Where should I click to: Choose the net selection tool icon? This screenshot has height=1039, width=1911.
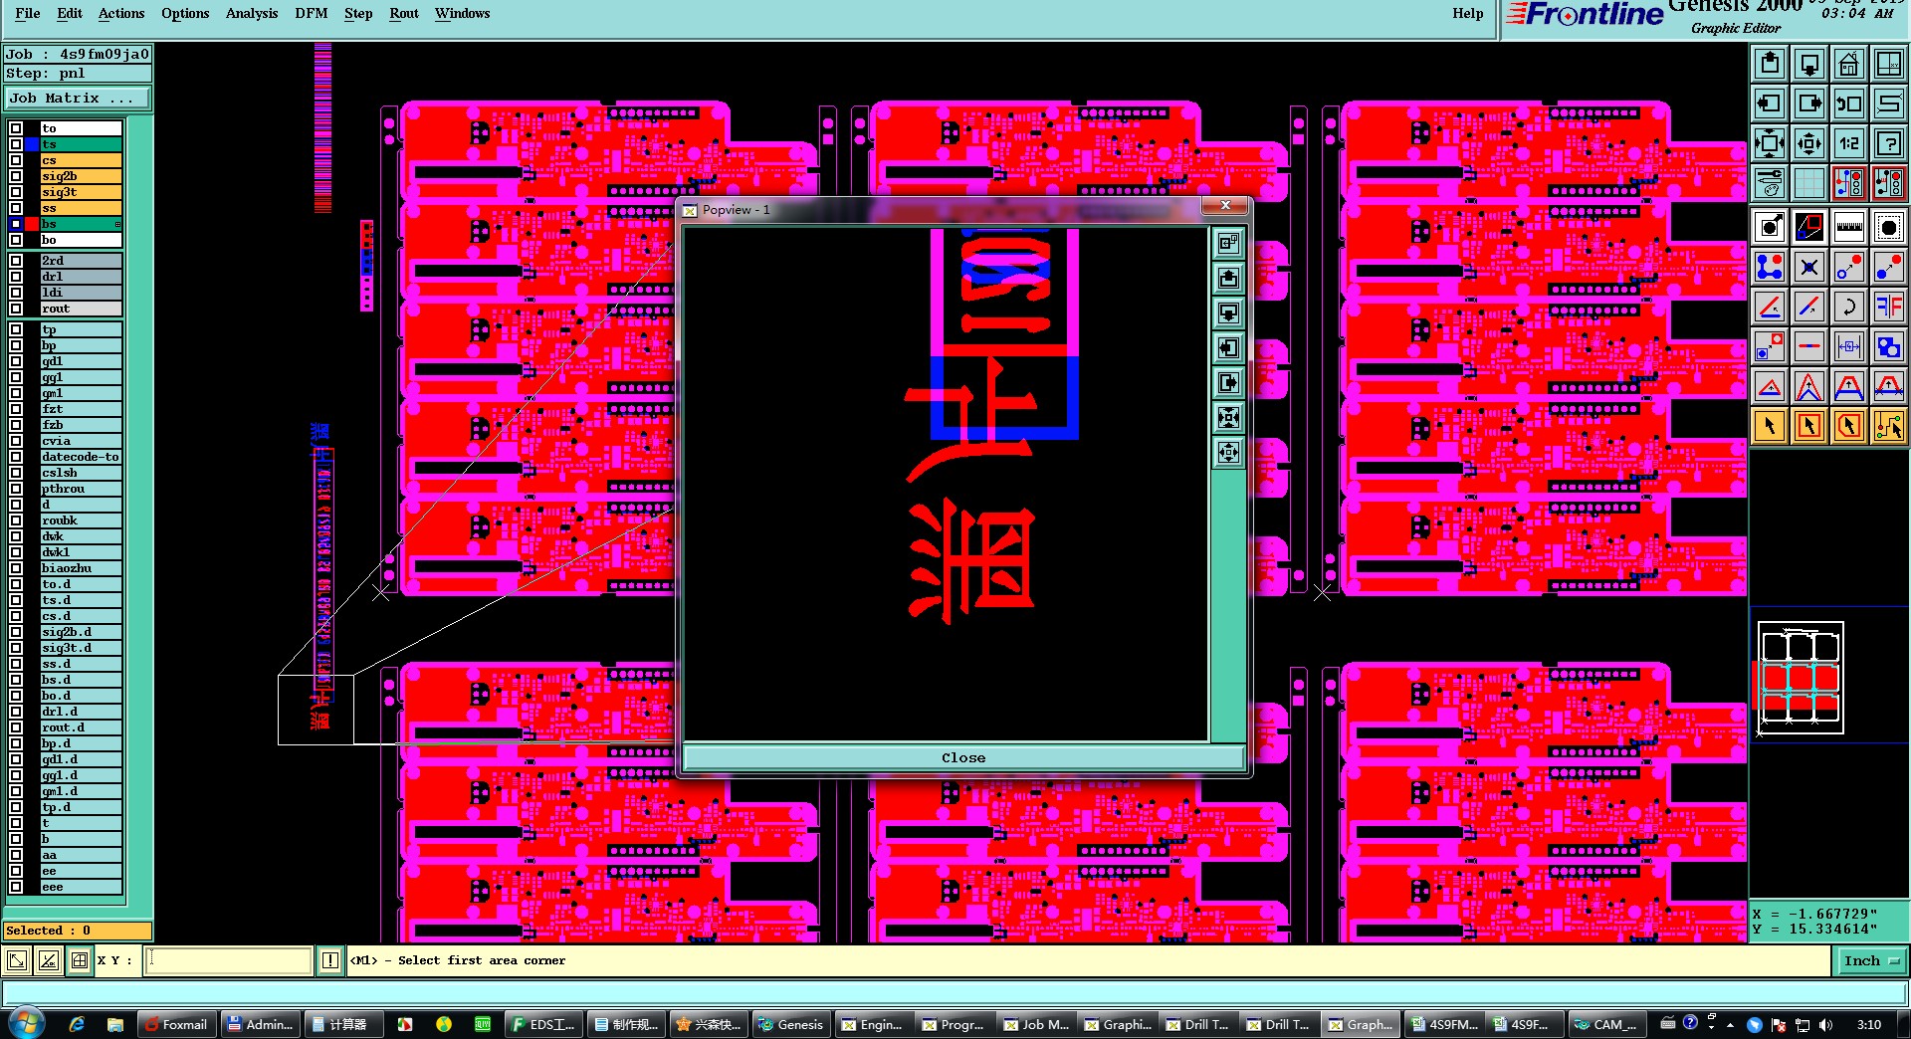[x=1888, y=426]
